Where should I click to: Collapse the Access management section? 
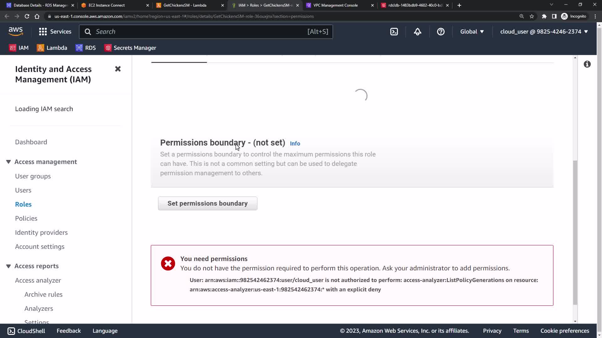pos(8,162)
